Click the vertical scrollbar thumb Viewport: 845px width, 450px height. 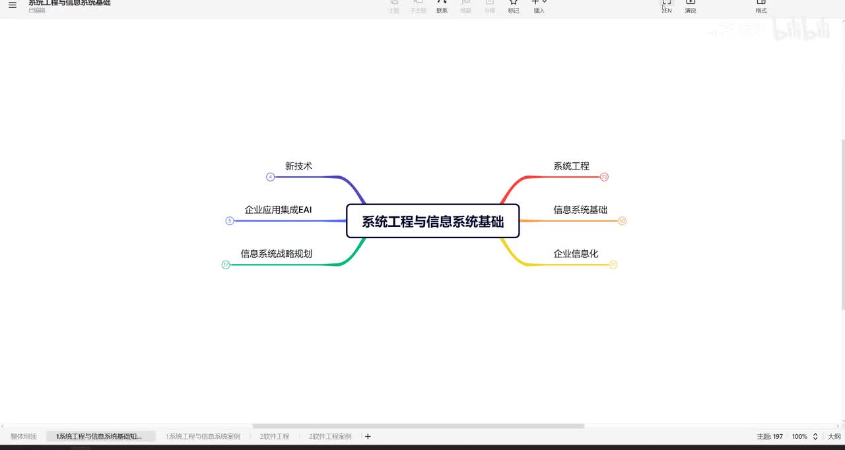click(x=842, y=224)
